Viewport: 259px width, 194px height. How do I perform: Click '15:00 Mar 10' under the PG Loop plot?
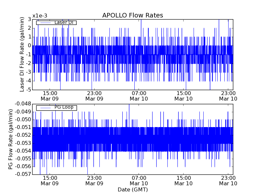(184, 181)
